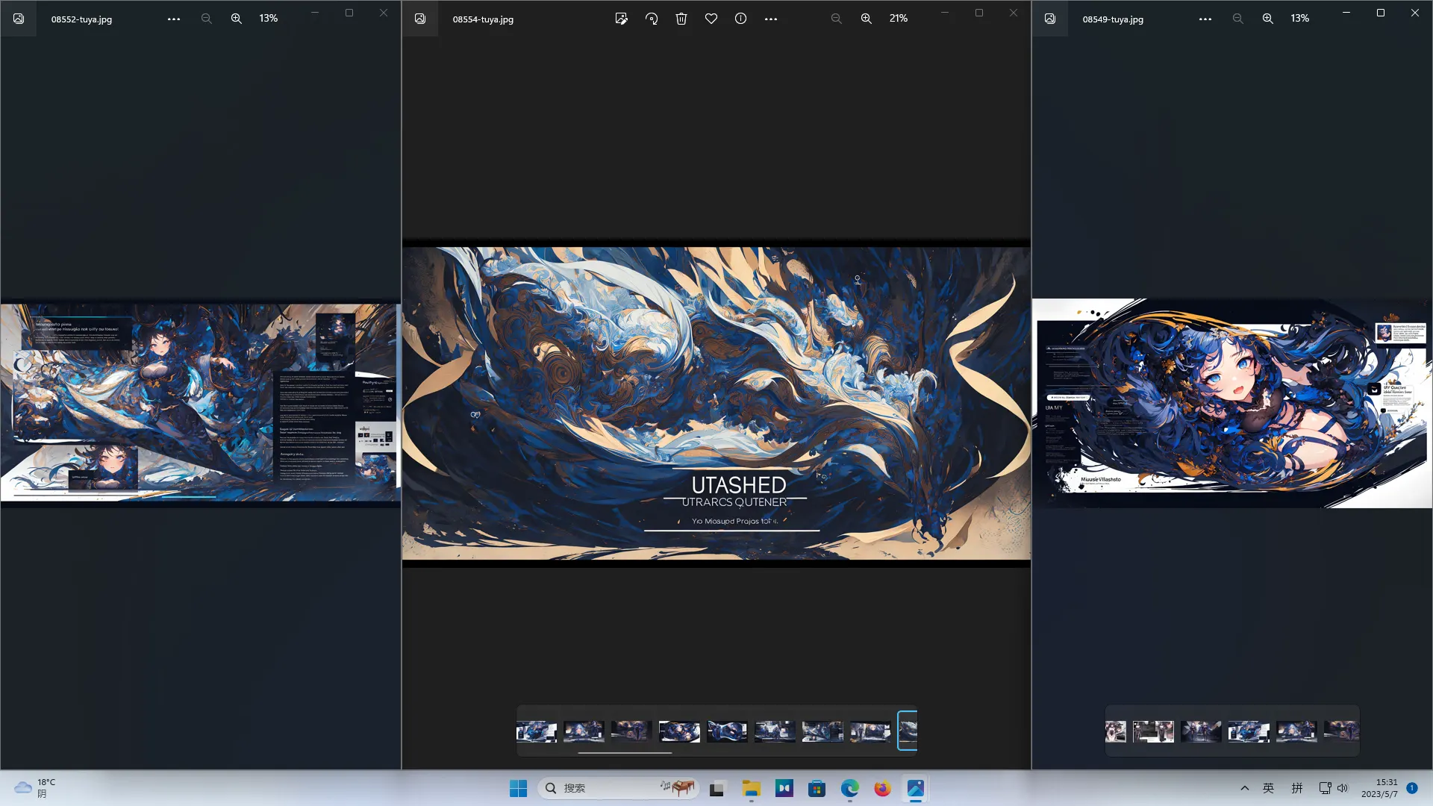This screenshot has height=806, width=1433.
Task: Expand hidden system tray icons chevron
Action: (1244, 788)
